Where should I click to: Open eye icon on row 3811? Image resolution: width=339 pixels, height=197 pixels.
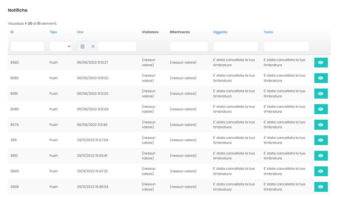(321, 140)
